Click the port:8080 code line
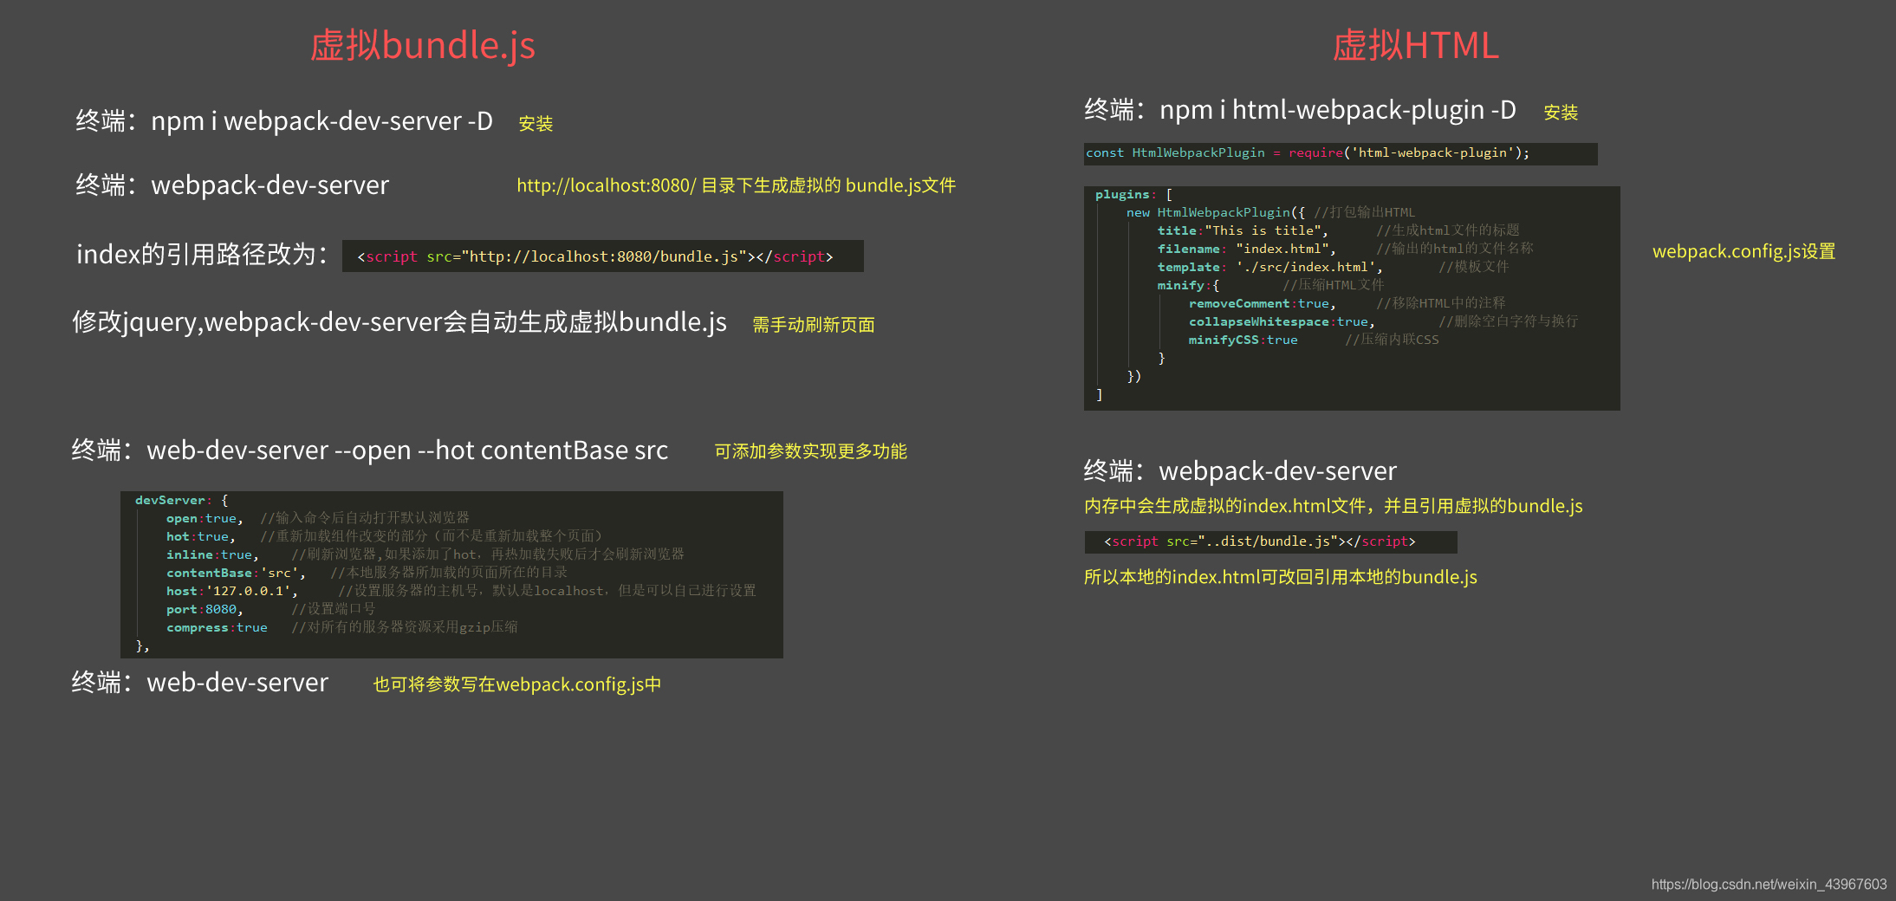Screen dimensions: 1896x901 pos(270,609)
